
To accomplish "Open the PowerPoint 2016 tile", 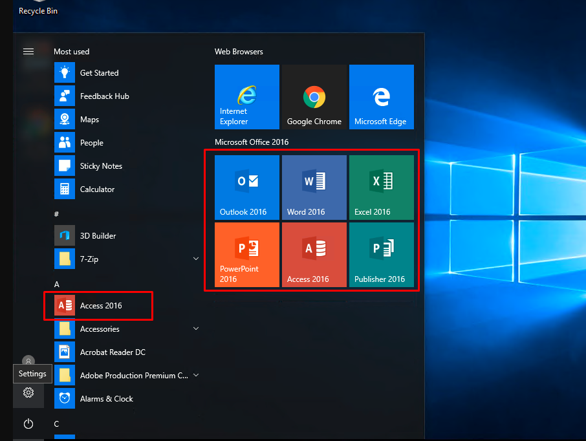I will [x=247, y=255].
